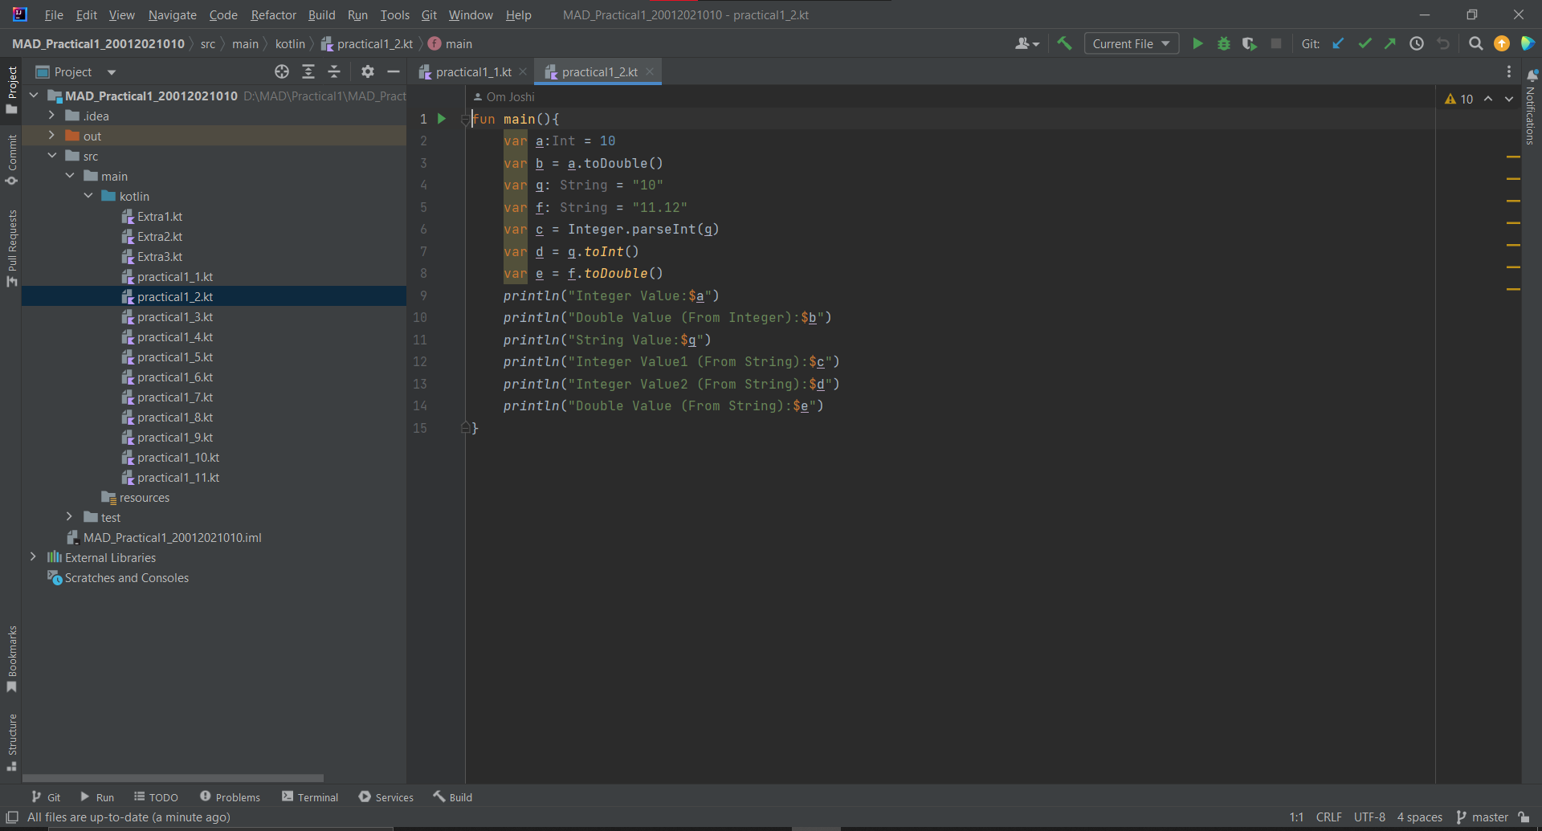Start debugging with the bug icon
Image resolution: width=1542 pixels, height=831 pixels.
pyautogui.click(x=1223, y=43)
